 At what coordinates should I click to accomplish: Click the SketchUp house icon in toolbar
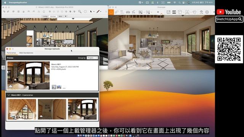[39, 12]
